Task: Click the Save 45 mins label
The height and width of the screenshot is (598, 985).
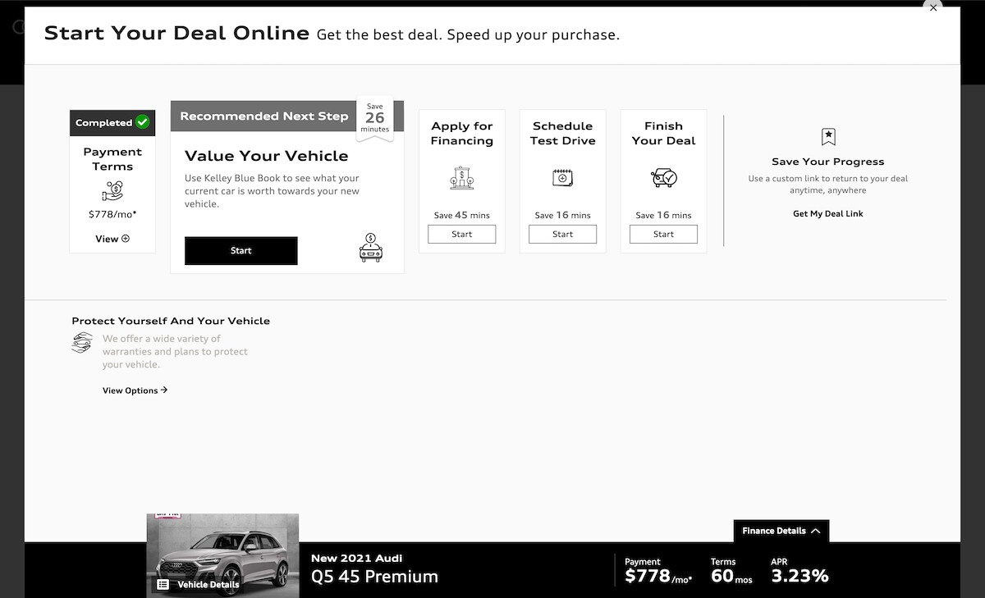Action: 462,215
